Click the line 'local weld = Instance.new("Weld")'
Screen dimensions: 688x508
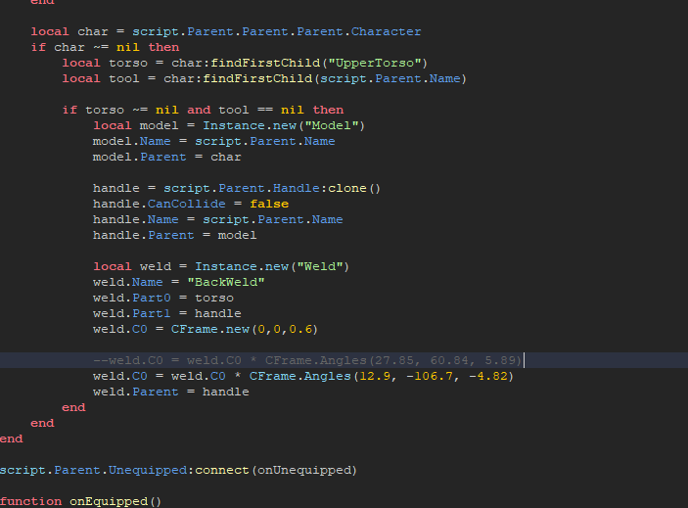click(x=221, y=266)
